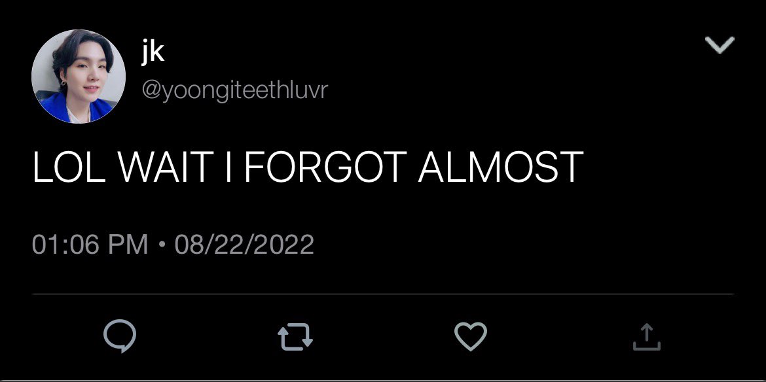This screenshot has height=382, width=766.
Task: Show more actions with the top-right chevron
Action: pos(720,45)
